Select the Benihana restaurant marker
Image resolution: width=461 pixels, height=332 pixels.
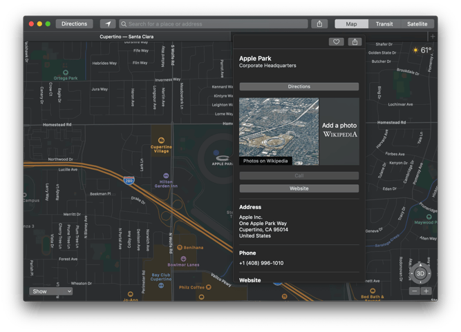(180, 248)
